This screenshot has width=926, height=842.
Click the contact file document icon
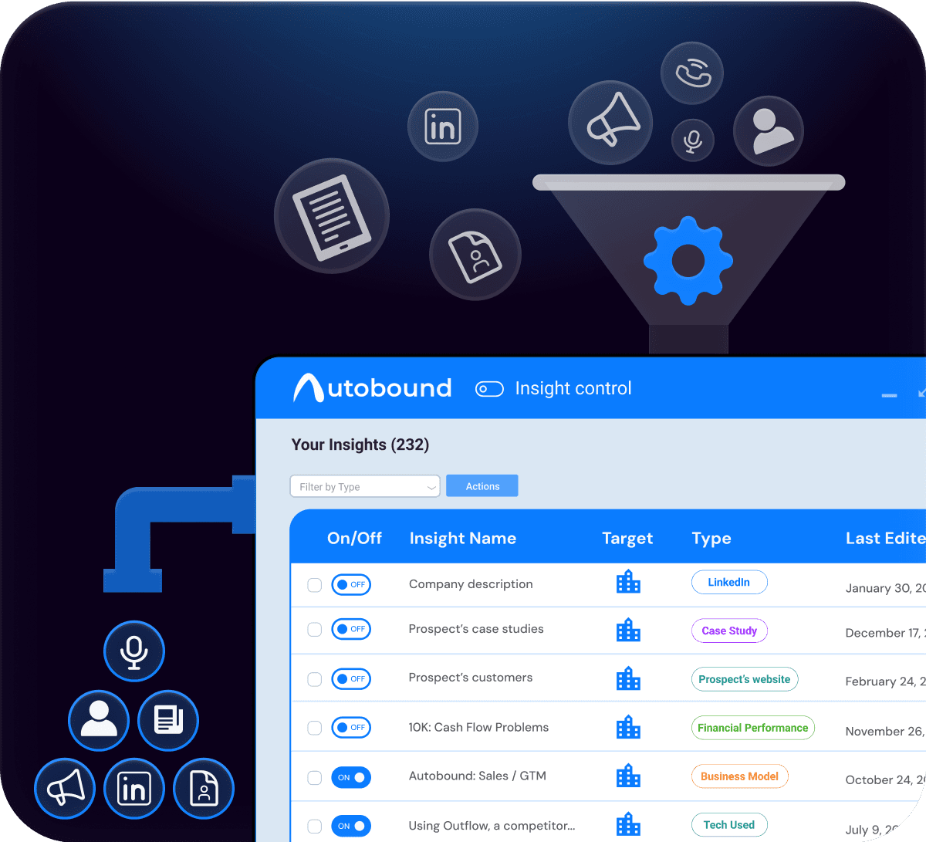pyautogui.click(x=475, y=253)
